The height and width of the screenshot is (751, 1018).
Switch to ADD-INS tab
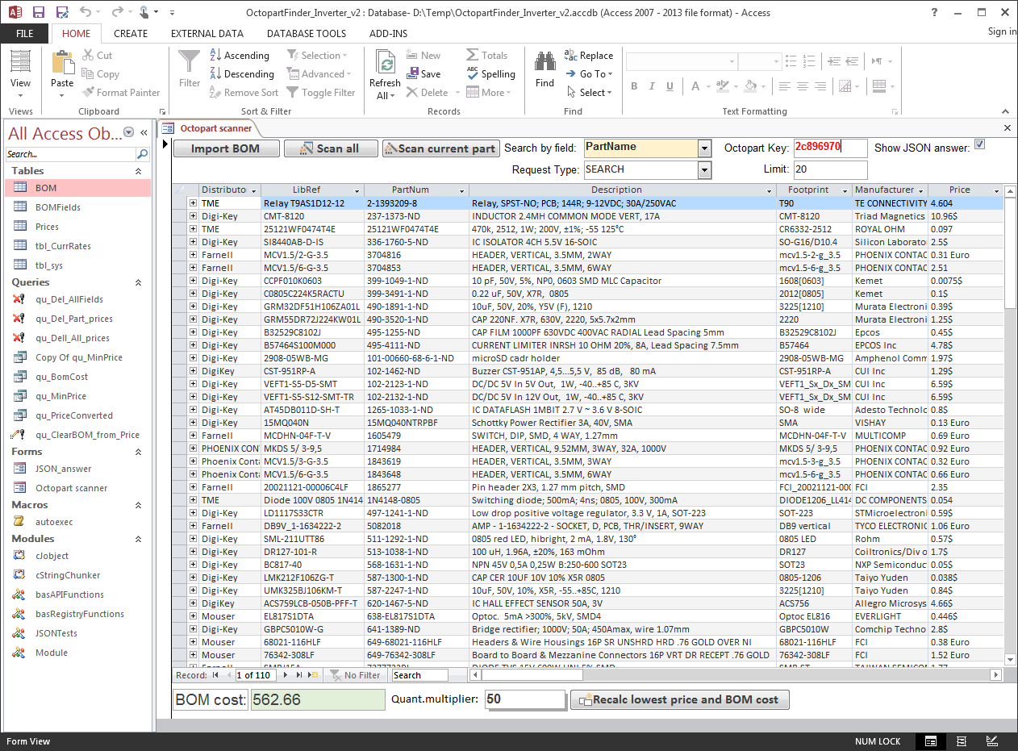[x=389, y=34]
